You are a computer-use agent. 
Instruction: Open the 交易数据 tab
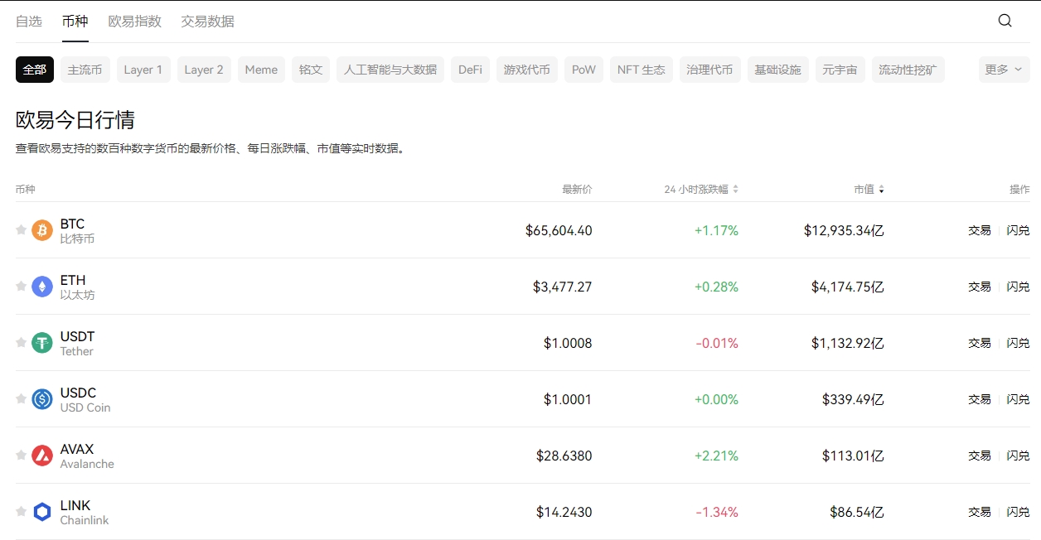tap(207, 22)
